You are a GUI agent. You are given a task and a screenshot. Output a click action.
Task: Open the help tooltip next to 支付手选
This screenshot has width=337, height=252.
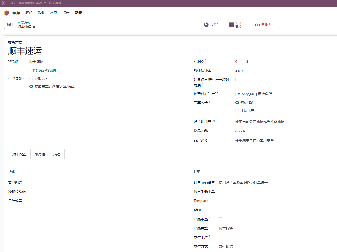[209, 236]
